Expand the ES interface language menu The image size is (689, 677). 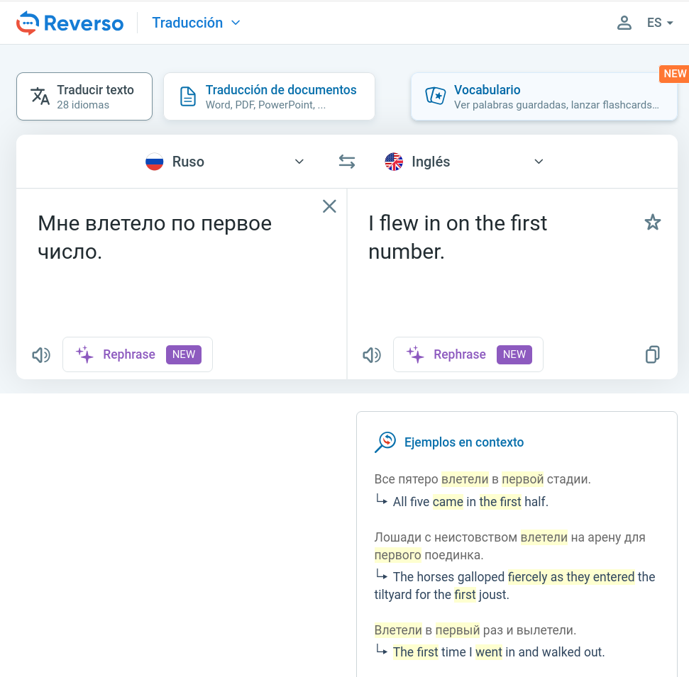(x=659, y=23)
